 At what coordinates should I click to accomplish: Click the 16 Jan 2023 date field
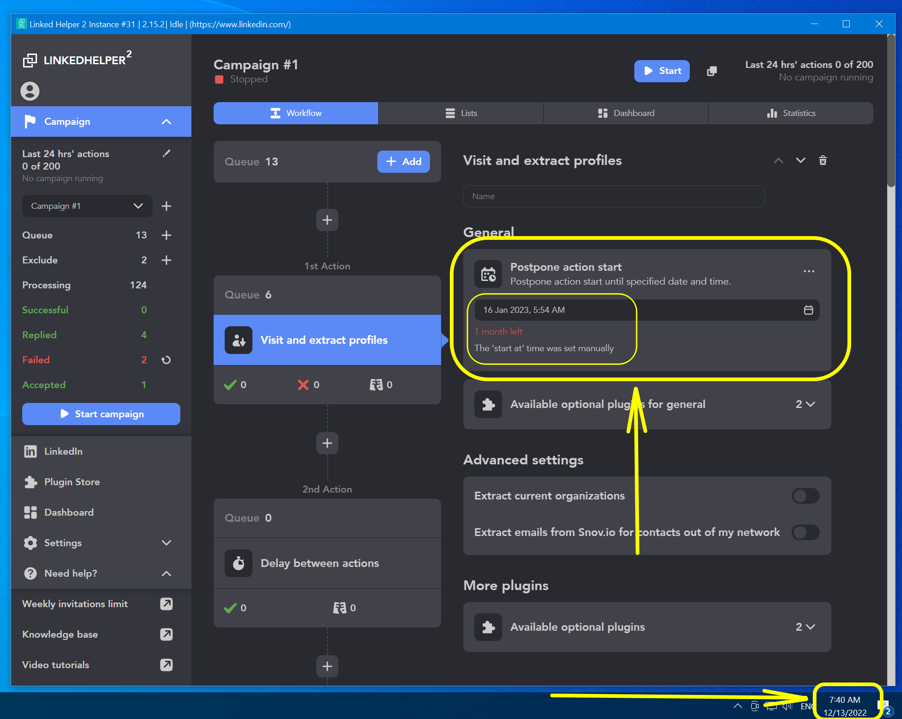click(647, 310)
